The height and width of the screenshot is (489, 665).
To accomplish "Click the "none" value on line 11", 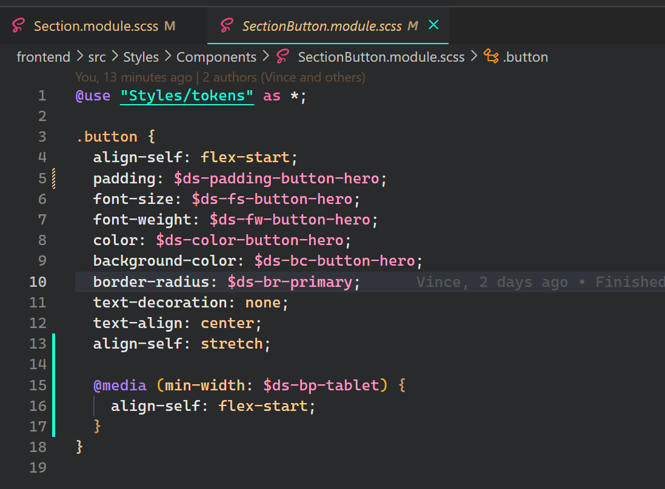I will pos(263,303).
